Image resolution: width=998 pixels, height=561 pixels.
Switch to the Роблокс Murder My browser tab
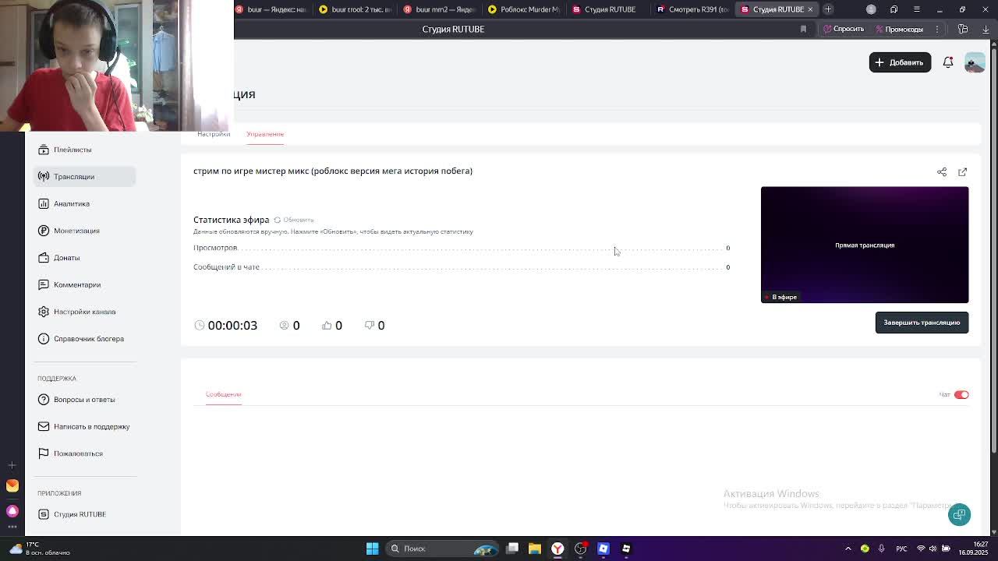(x=523, y=9)
